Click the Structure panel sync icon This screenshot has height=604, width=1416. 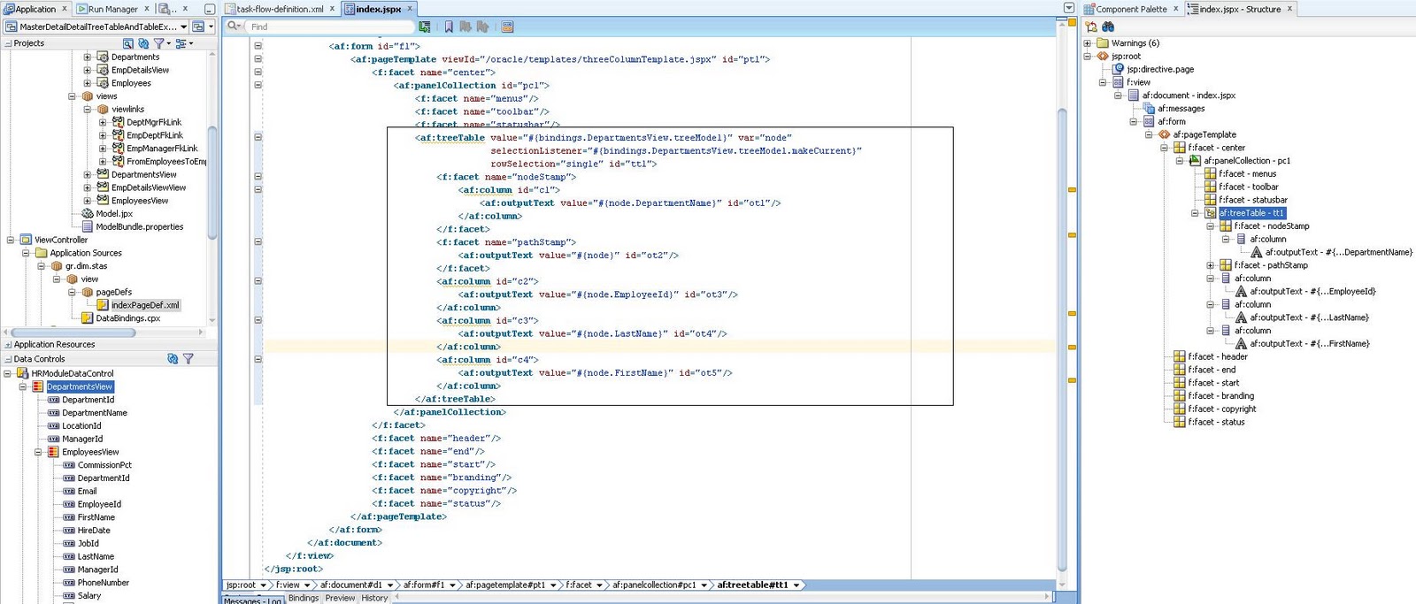click(1091, 27)
